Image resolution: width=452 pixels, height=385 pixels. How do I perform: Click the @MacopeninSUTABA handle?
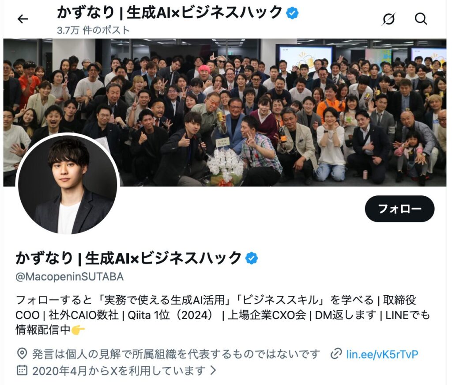pos(69,277)
